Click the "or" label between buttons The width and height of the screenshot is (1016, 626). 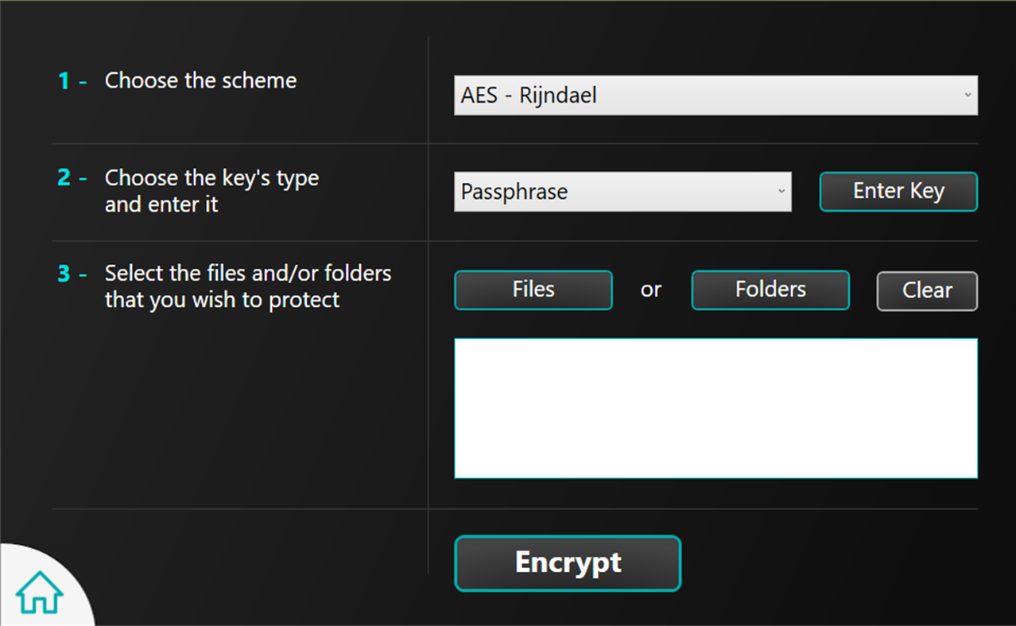650,290
